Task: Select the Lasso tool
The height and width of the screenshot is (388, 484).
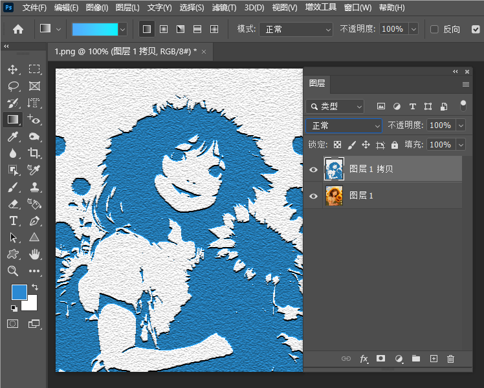Action: click(13, 86)
